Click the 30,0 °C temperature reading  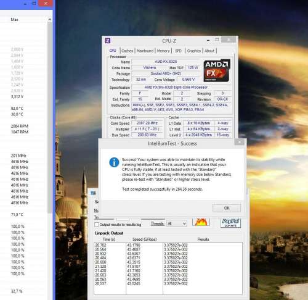coord(17,114)
